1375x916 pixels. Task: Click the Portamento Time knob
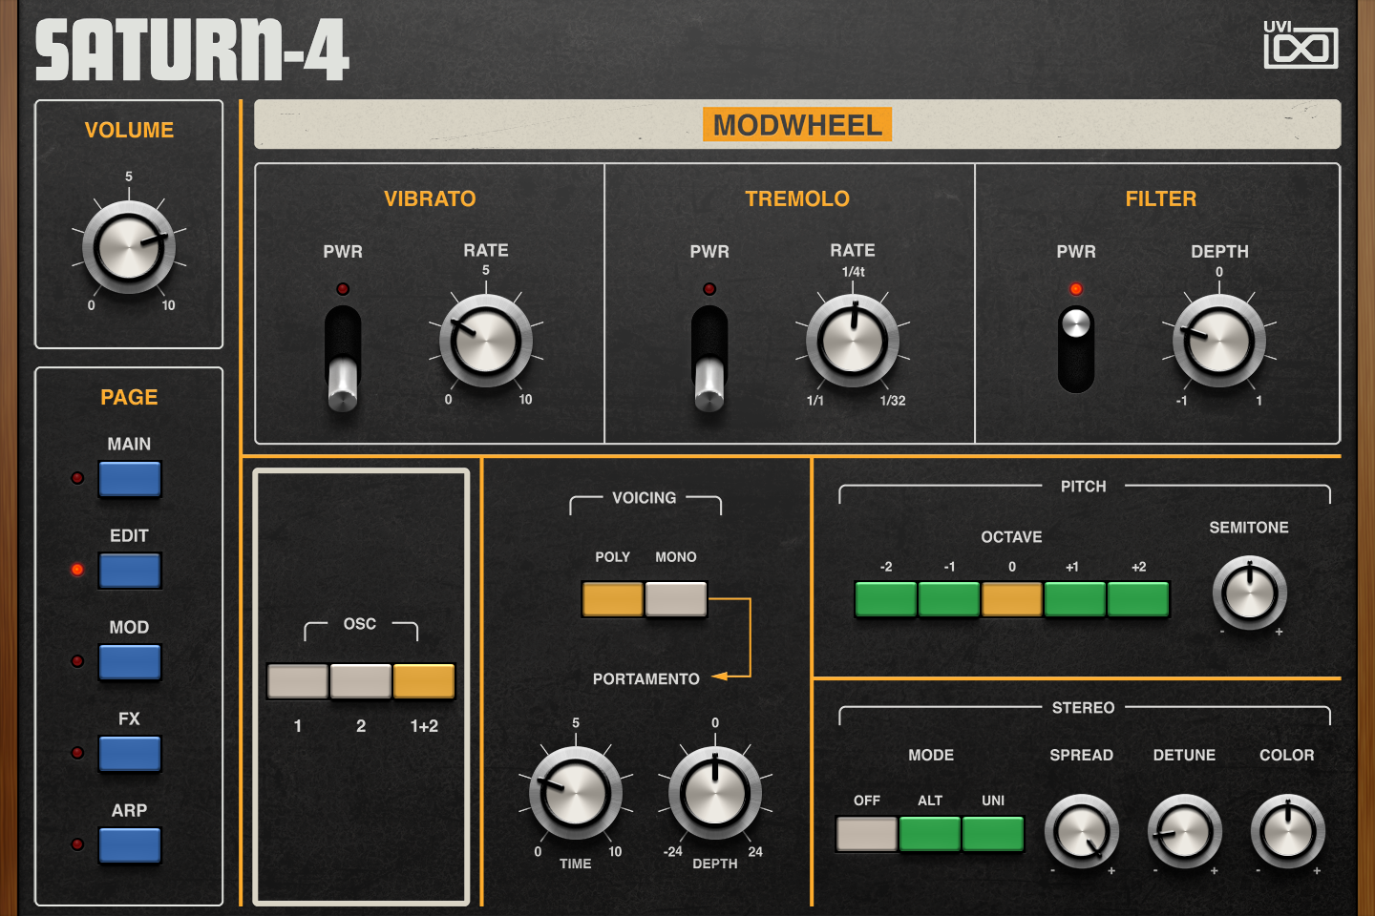tap(576, 793)
